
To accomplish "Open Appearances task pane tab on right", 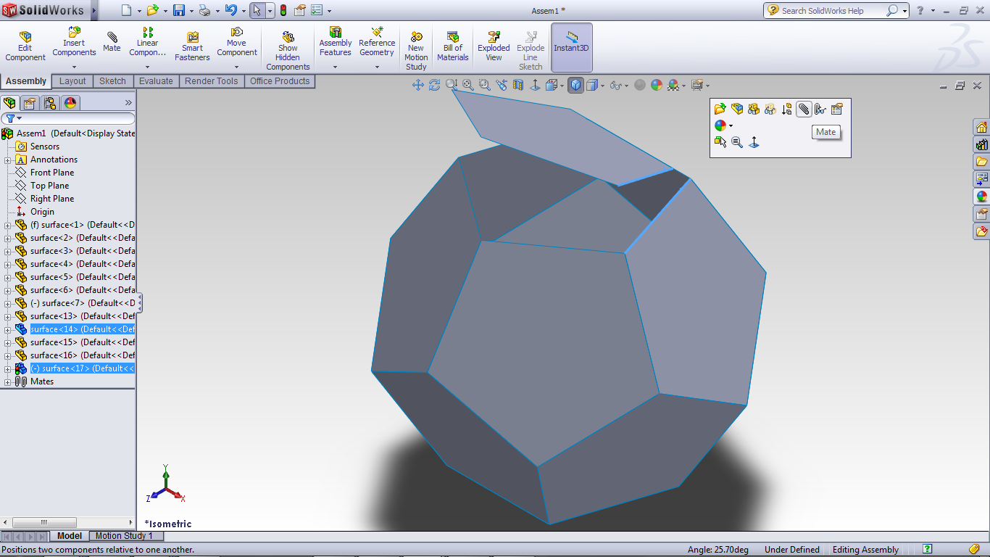I will click(982, 196).
